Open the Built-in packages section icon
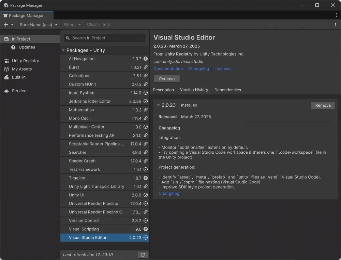Image resolution: width=341 pixels, height=260 pixels. coord(6,77)
